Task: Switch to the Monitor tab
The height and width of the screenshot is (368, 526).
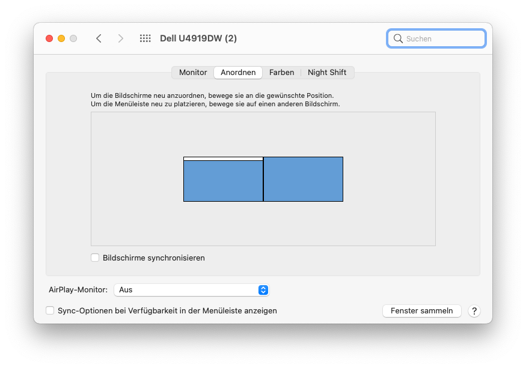Action: point(193,73)
